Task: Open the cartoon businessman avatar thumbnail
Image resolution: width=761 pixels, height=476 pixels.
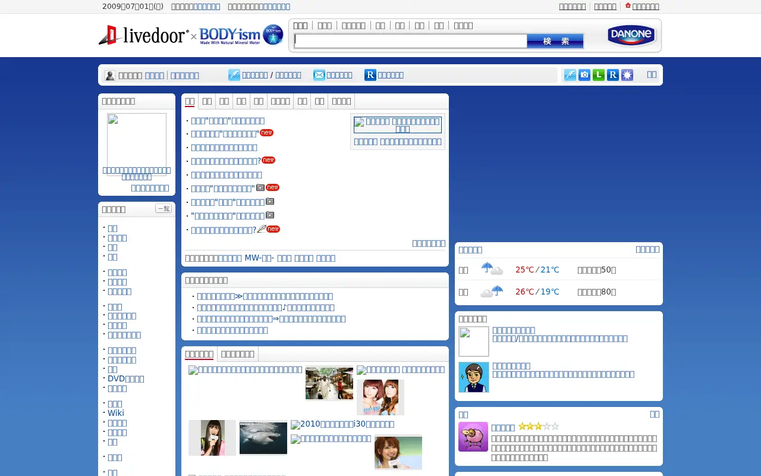Action: [x=474, y=377]
